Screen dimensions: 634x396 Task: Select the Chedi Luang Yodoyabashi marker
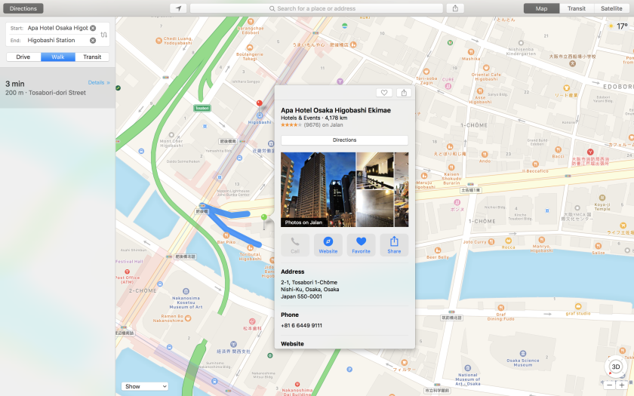pos(159,41)
